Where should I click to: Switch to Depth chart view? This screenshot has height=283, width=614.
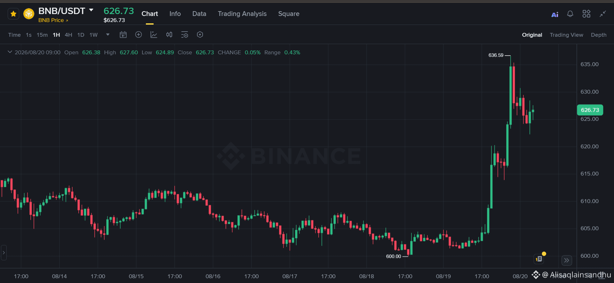[x=599, y=35]
